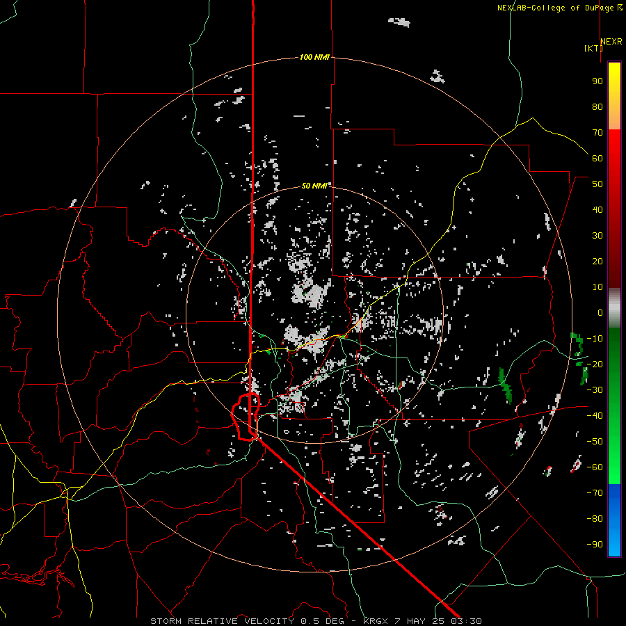Image resolution: width=626 pixels, height=626 pixels.
Task: Click the NEXR label near top right
Action: point(611,42)
